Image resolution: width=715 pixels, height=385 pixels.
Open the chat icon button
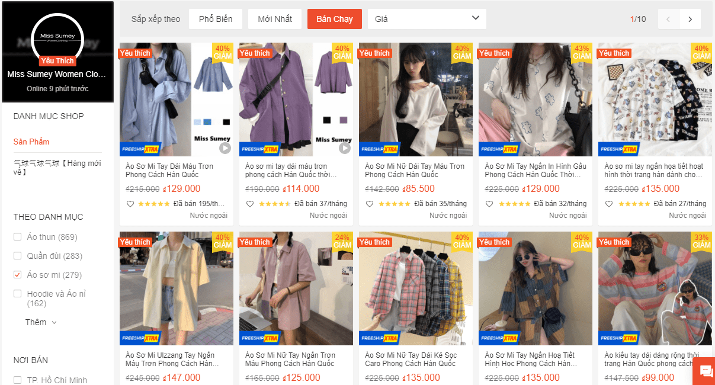tap(706, 371)
